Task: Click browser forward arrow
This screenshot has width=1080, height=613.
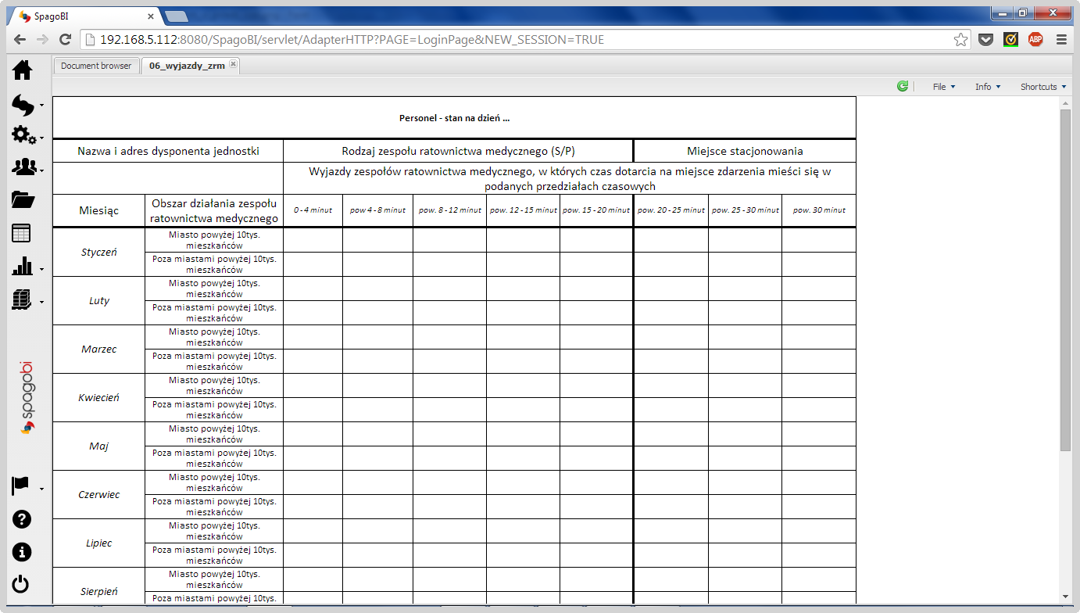Action: pyautogui.click(x=43, y=39)
